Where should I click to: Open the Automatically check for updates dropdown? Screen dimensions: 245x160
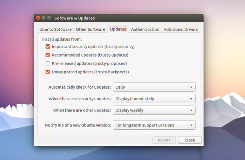[x=154, y=87]
